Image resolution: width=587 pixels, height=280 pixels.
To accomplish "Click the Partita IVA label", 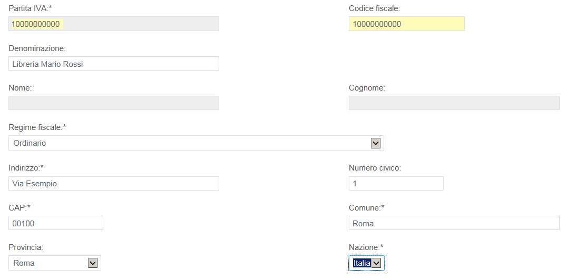I will pyautogui.click(x=30, y=8).
